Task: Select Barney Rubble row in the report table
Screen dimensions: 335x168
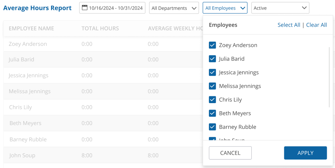Action: [103, 139]
